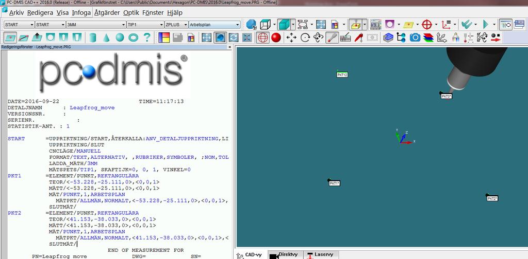The width and height of the screenshot is (528, 259).
Task: Click the PKT2 feature name in program
Action: point(14,213)
